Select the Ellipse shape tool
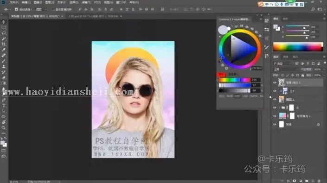Screen dimensions: 327x183 click(4, 117)
